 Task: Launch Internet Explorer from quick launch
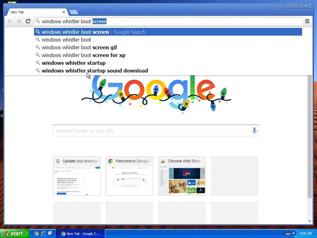(43, 233)
